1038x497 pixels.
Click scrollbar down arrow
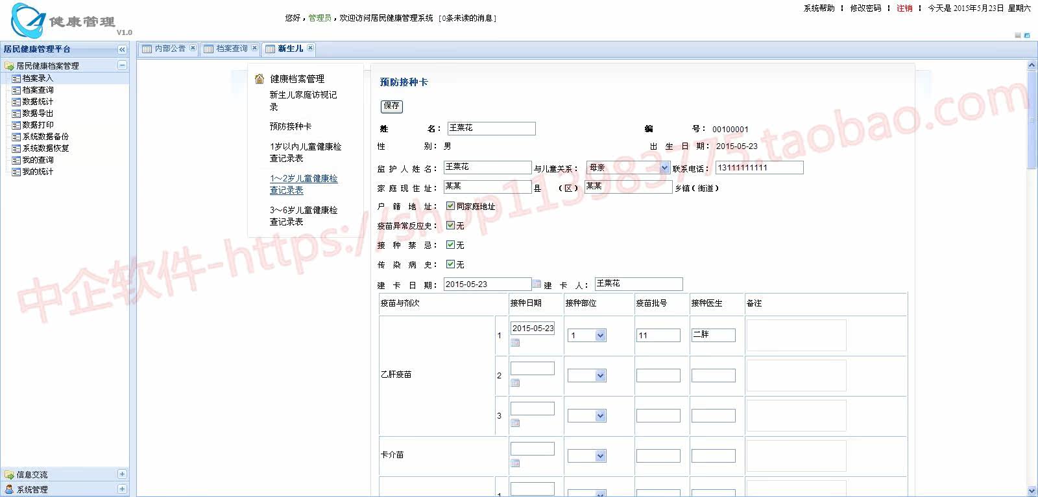[1032, 491]
